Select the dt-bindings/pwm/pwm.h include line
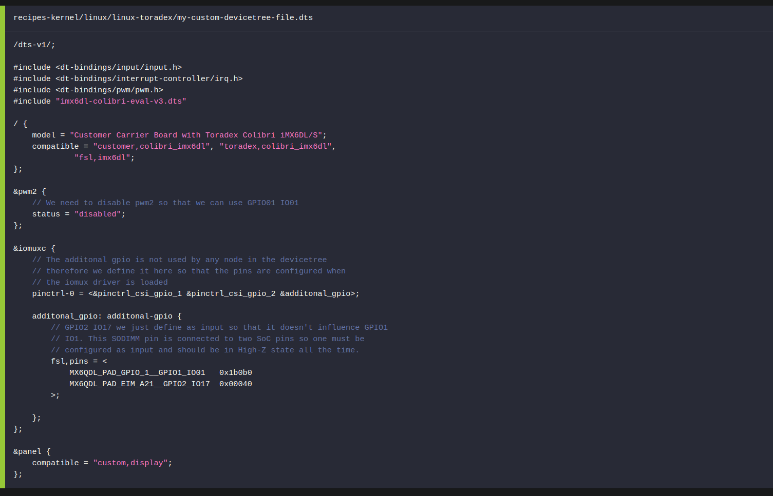Viewport: 773px width, 496px height. coord(88,90)
